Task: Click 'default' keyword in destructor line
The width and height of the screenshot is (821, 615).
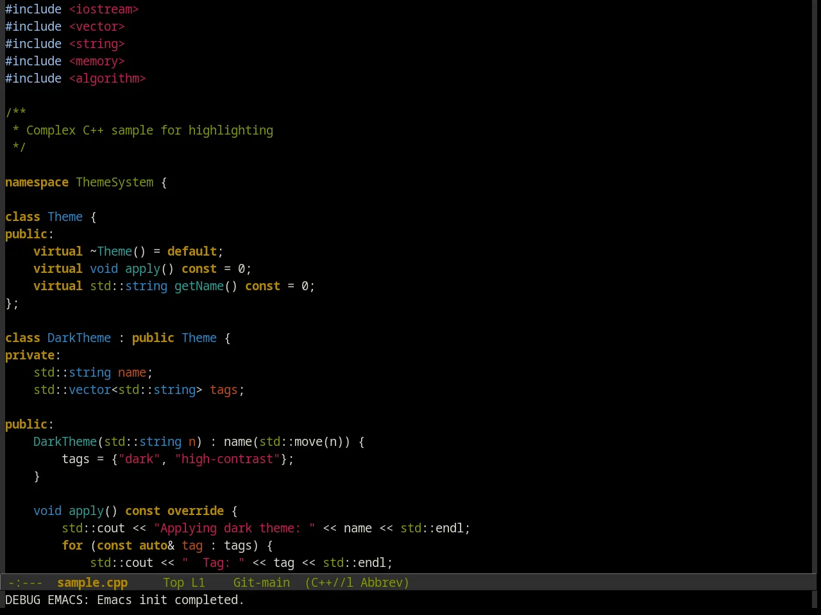Action: pyautogui.click(x=192, y=251)
